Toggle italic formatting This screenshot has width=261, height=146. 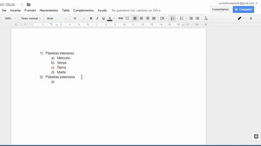tap(97, 18)
